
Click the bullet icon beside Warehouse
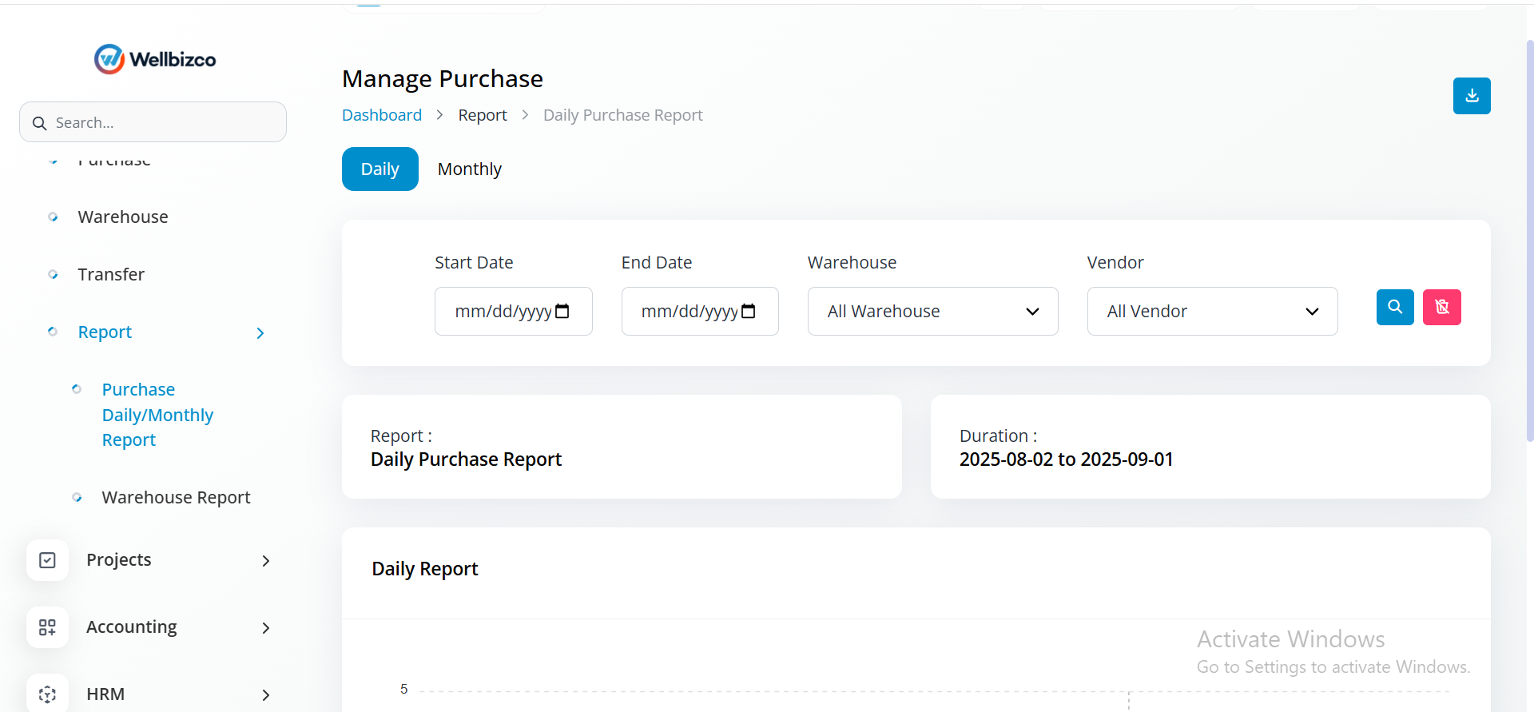53,217
